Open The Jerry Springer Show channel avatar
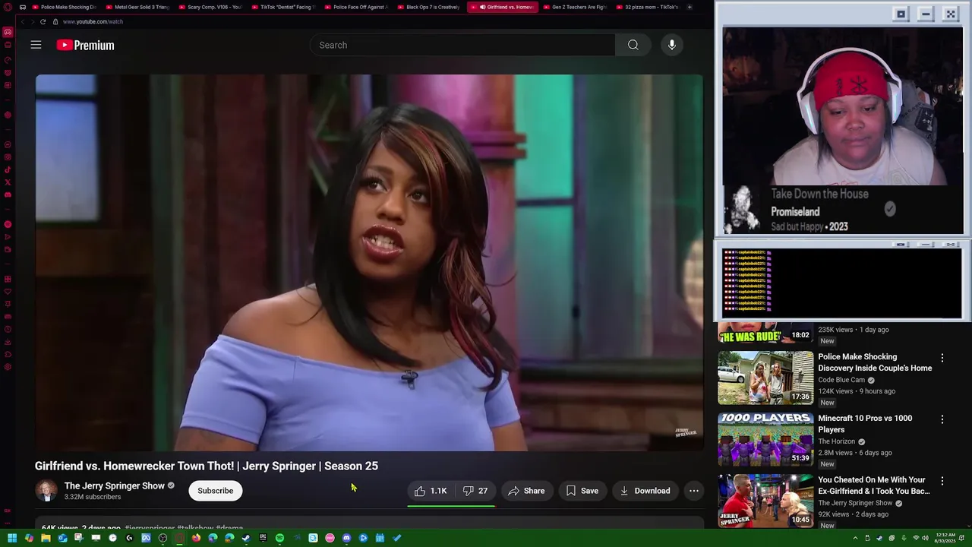 (46, 491)
